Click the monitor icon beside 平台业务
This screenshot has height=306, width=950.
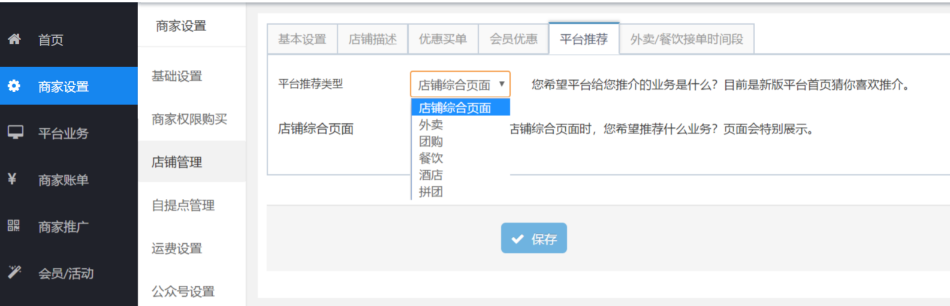(x=15, y=133)
